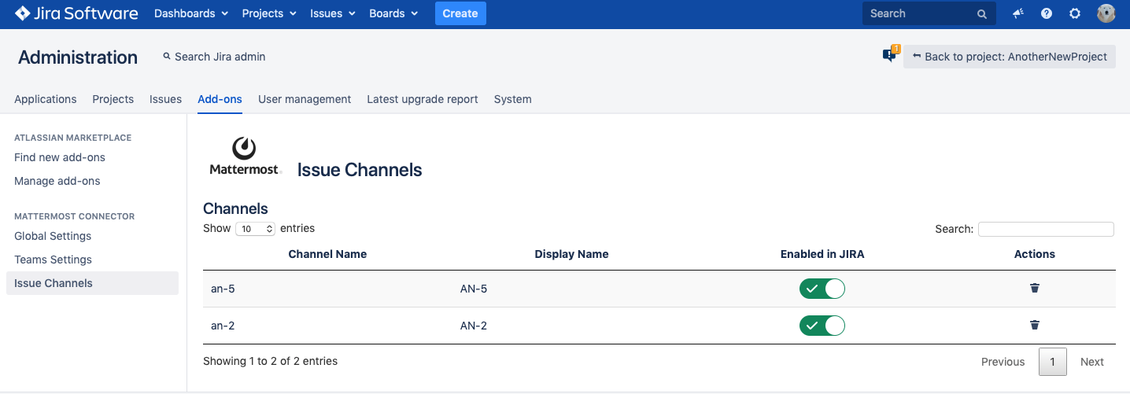Viewport: 1130px width, 394px height.
Task: Click the blue Create button
Action: click(460, 13)
